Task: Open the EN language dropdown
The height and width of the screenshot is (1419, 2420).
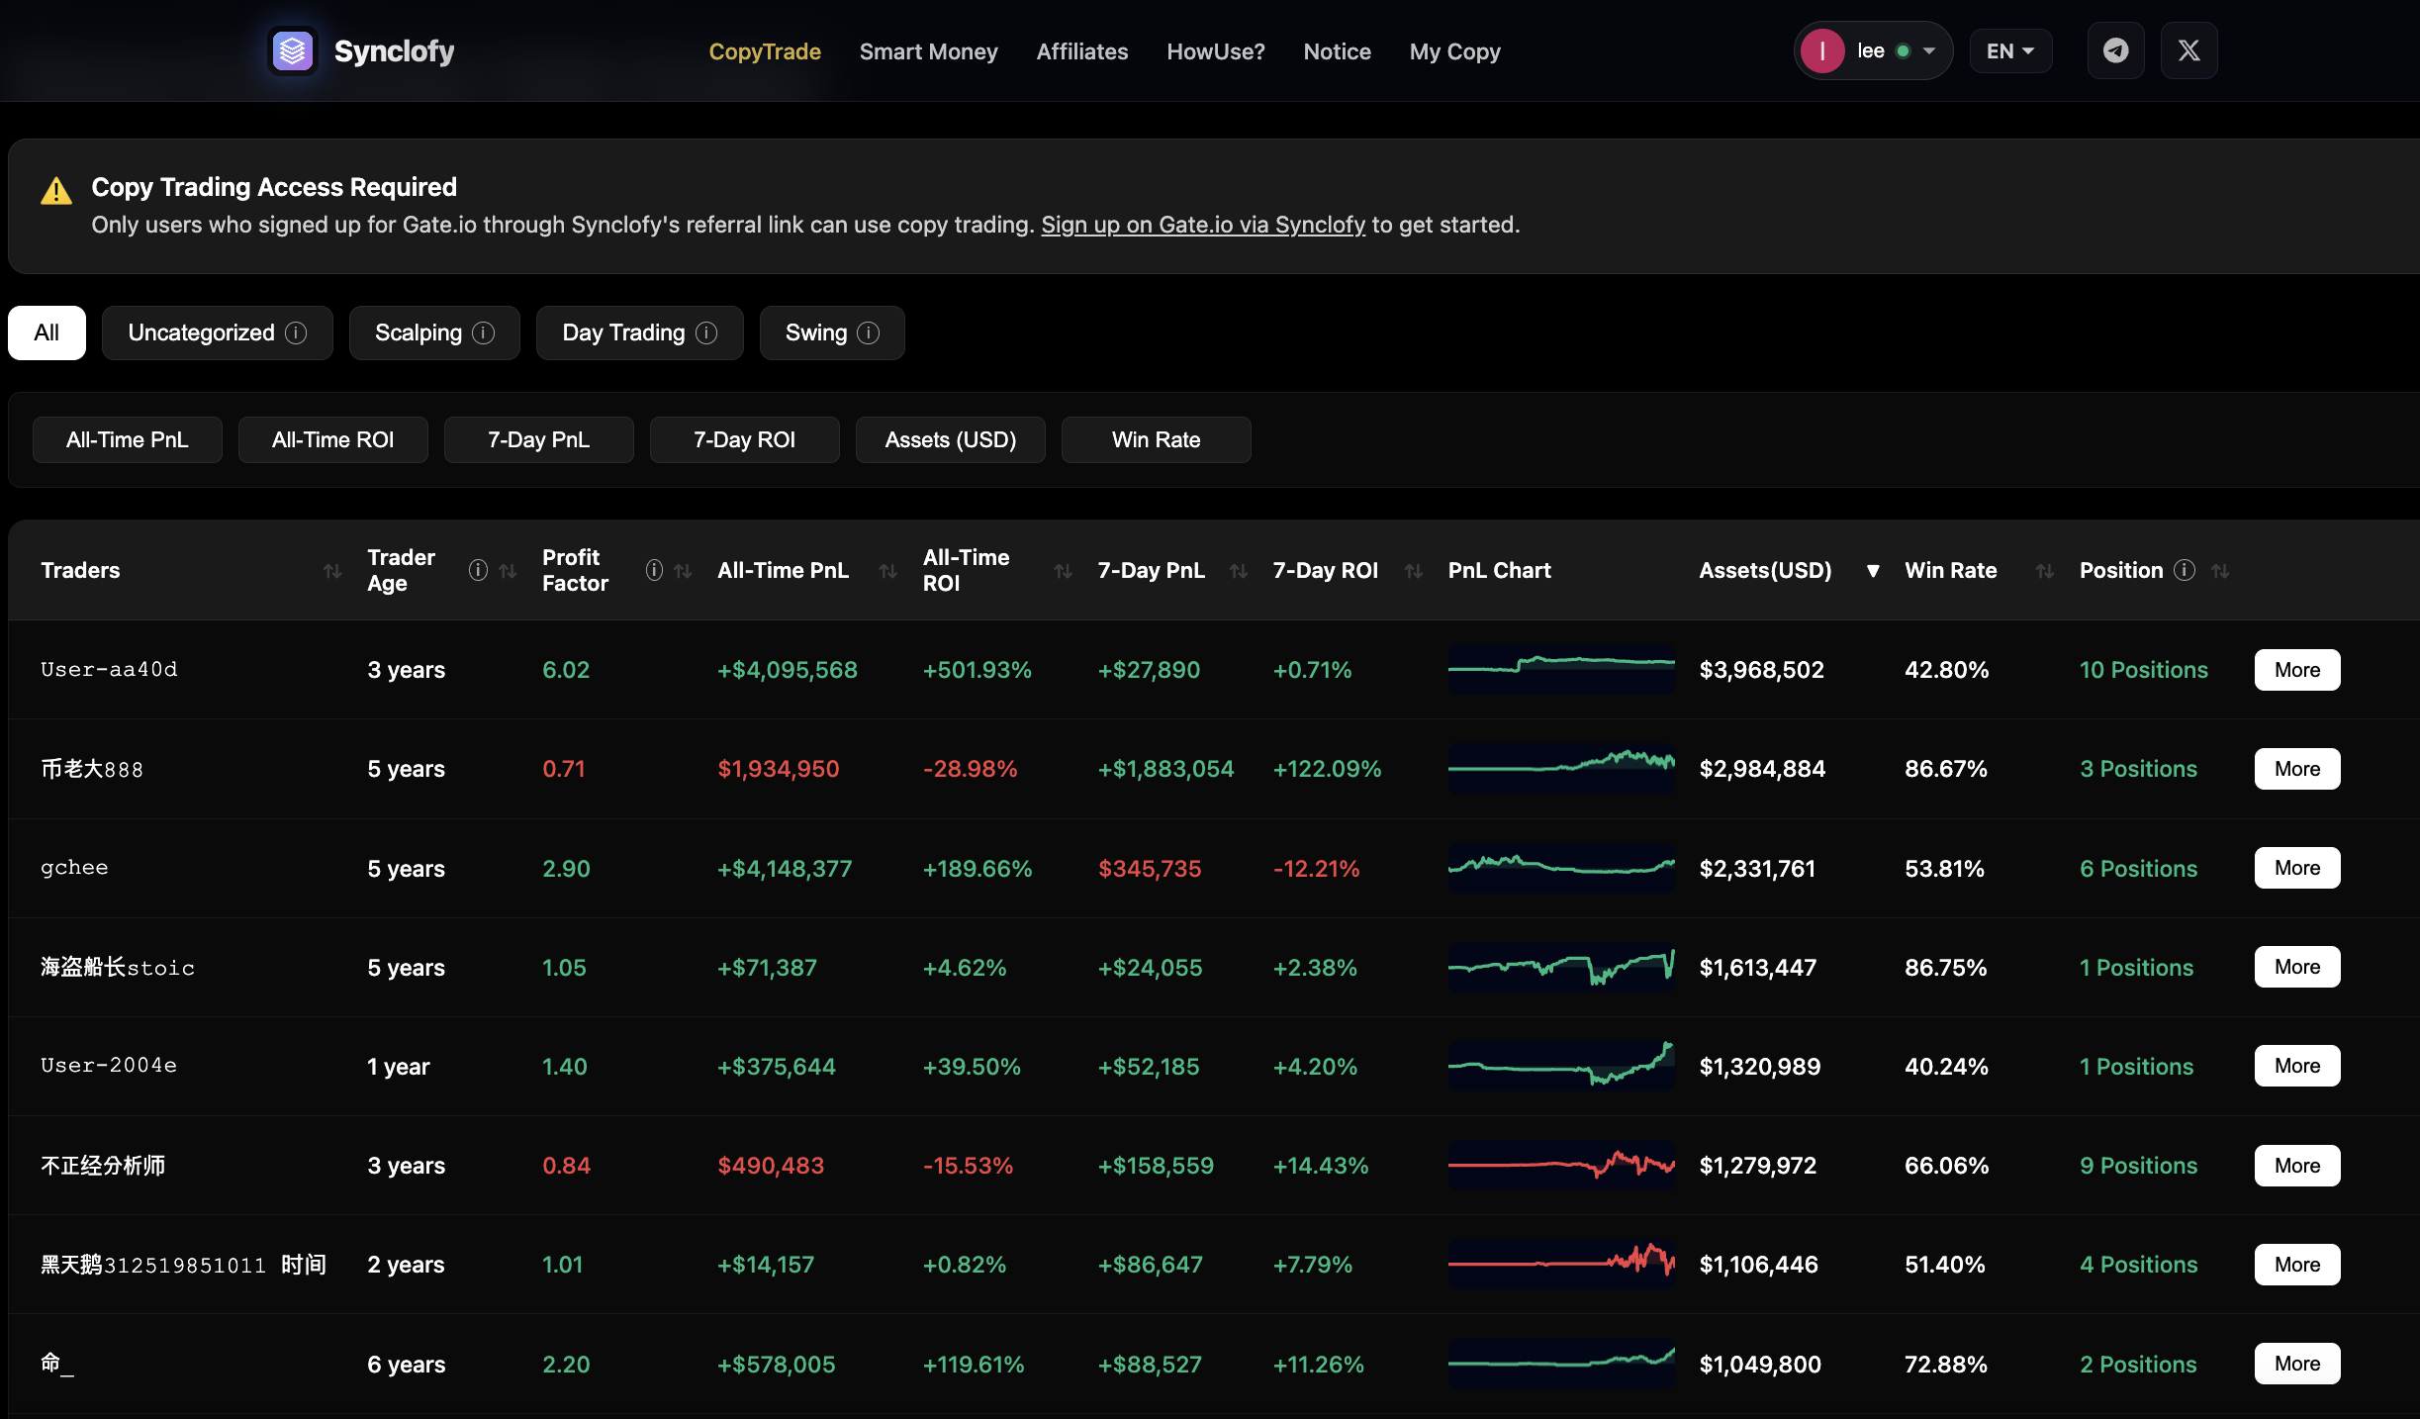Action: click(x=2009, y=50)
